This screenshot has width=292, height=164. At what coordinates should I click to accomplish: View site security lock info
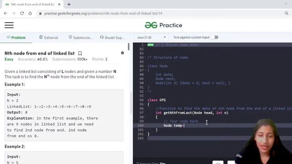[x=40, y=13]
